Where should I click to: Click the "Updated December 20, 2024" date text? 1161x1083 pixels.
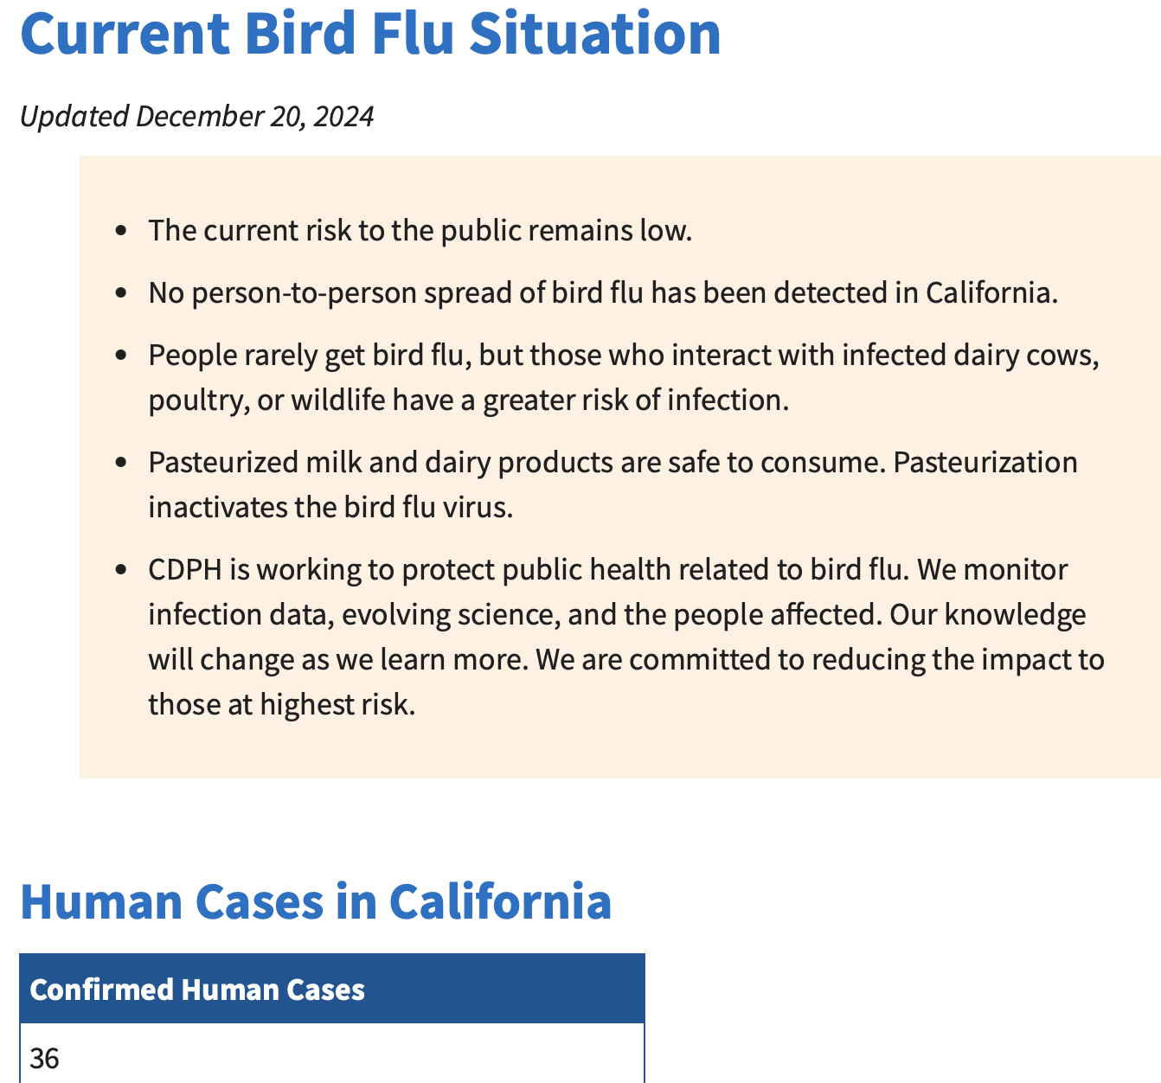tap(197, 116)
